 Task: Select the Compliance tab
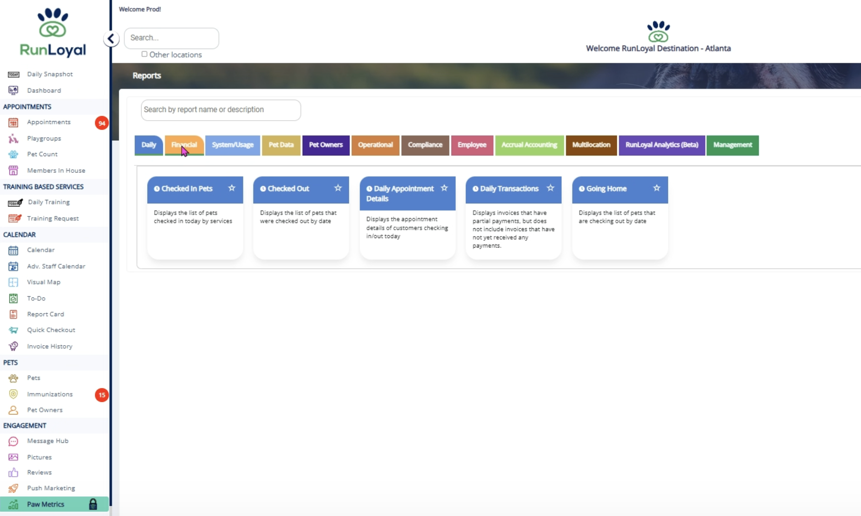[x=425, y=145]
